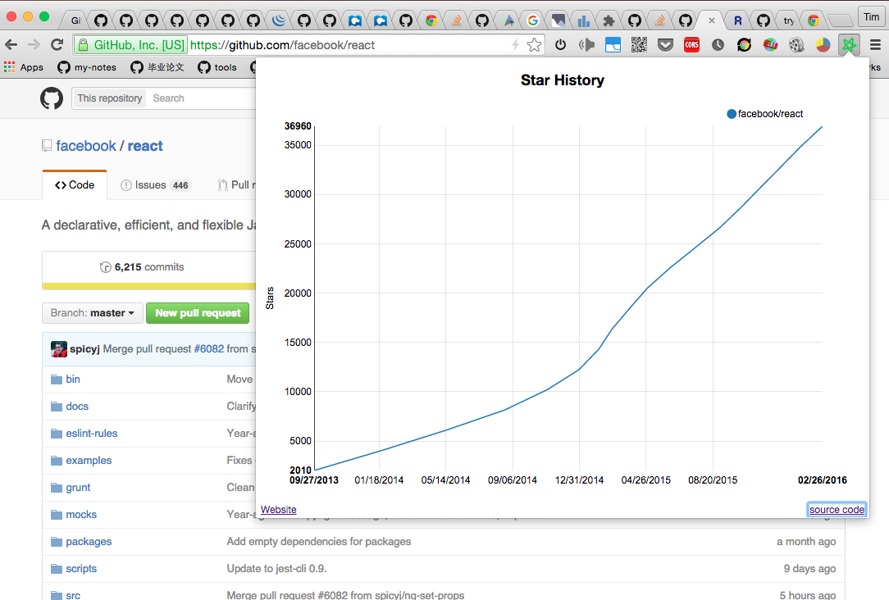View GitHub, Inc. [US] site security info

131,45
